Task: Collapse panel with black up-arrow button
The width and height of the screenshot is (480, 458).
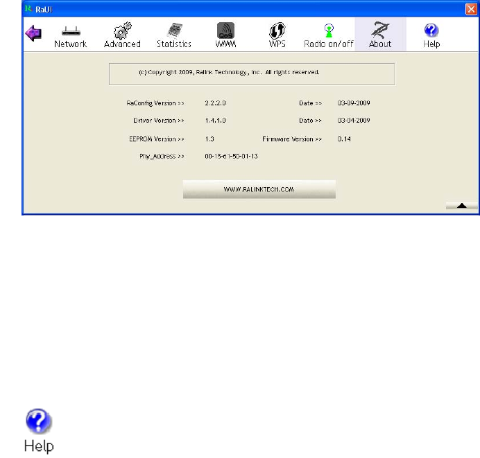Action: 462,206
